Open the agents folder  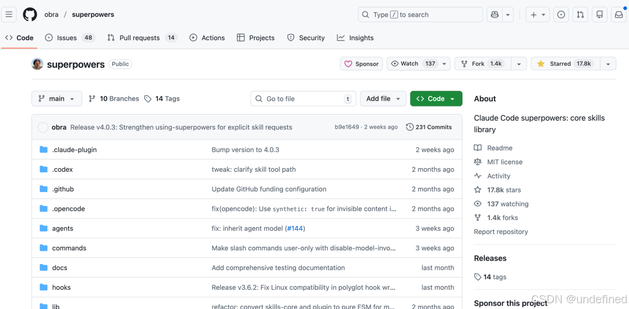(x=62, y=228)
